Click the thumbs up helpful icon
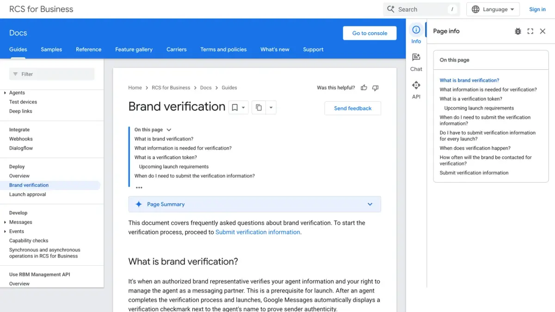Image resolution: width=555 pixels, height=312 pixels. (x=364, y=88)
